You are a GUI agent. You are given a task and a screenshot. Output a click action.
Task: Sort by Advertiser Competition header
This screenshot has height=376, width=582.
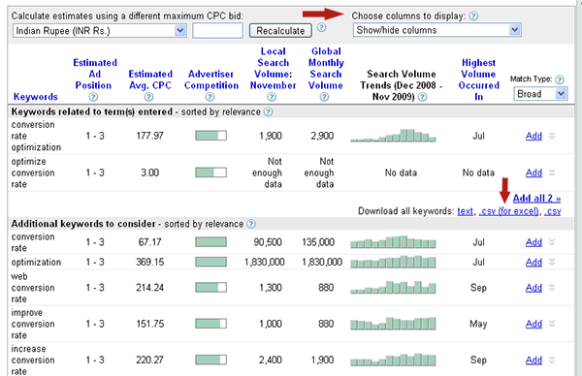click(x=211, y=79)
